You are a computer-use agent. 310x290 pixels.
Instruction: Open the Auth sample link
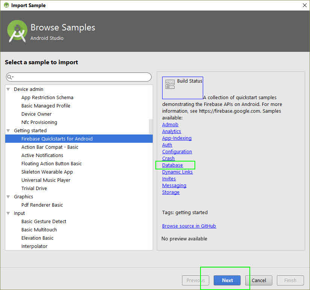[x=167, y=145]
